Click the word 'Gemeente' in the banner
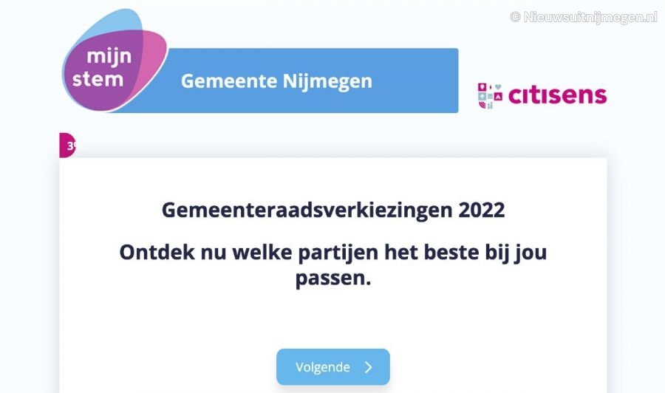 pyautogui.click(x=230, y=81)
